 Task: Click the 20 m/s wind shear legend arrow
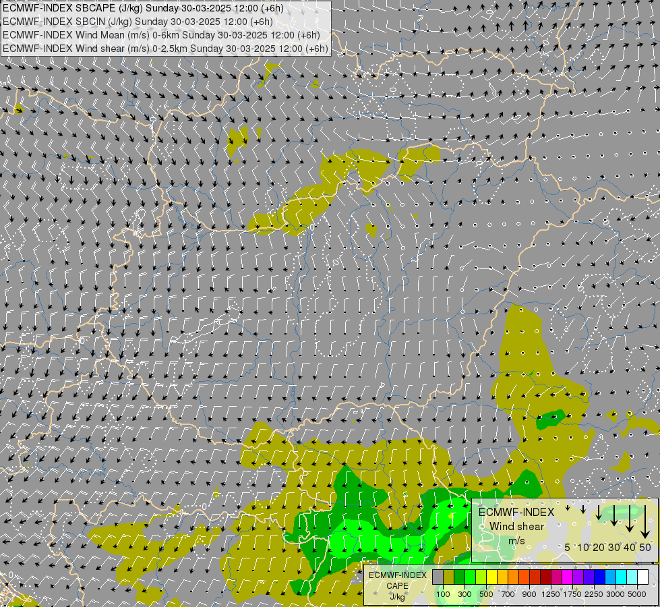click(x=599, y=512)
